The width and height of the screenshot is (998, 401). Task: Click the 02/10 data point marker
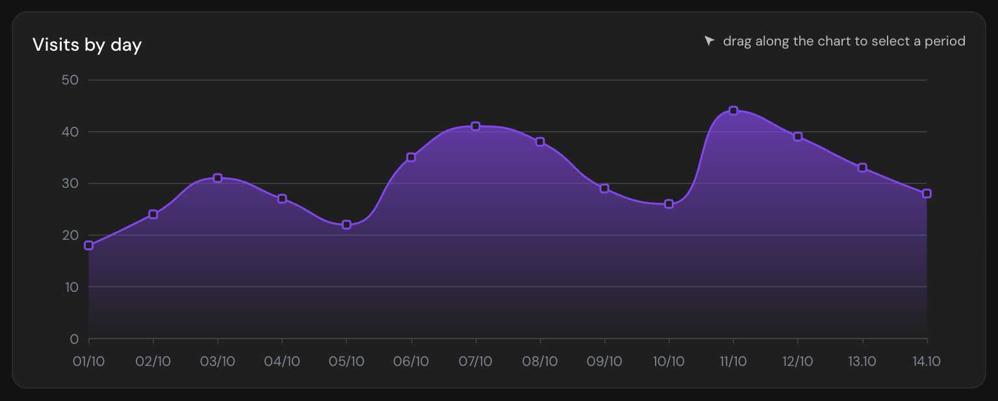(153, 214)
